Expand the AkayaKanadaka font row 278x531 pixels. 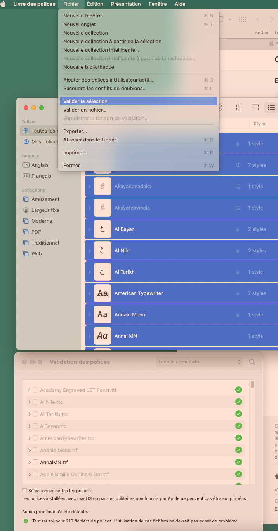click(89, 187)
